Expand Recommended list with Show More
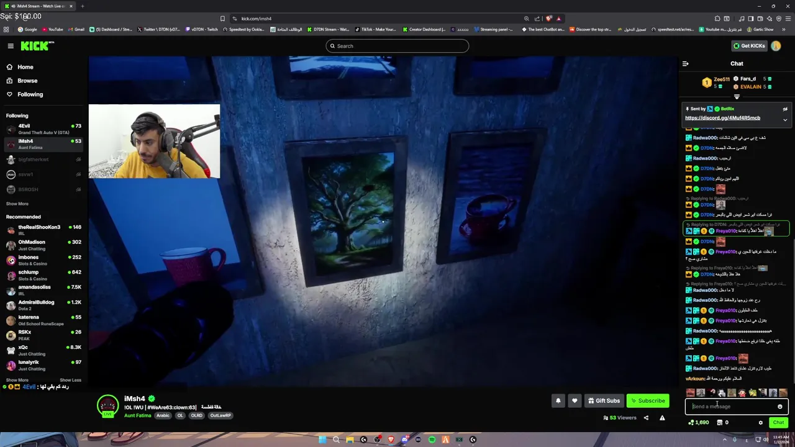This screenshot has height=447, width=795. (17, 380)
